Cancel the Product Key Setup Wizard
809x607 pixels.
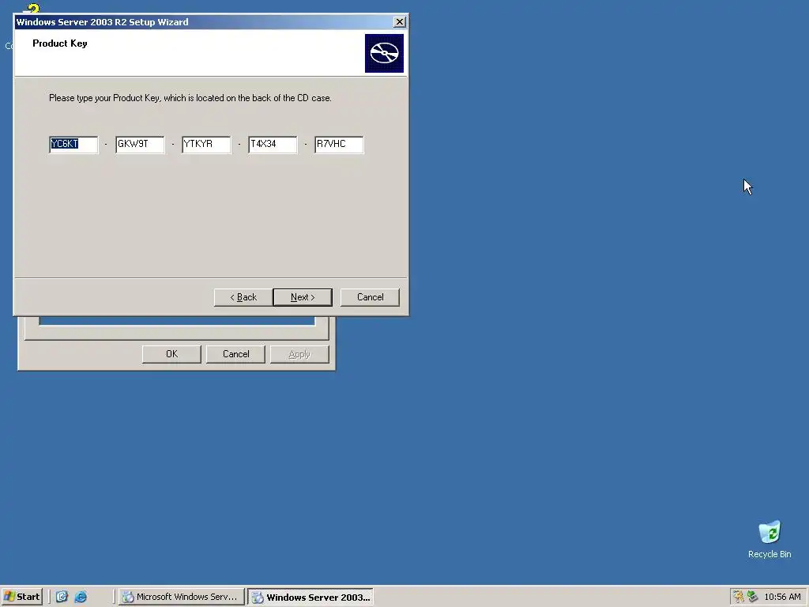click(x=370, y=297)
